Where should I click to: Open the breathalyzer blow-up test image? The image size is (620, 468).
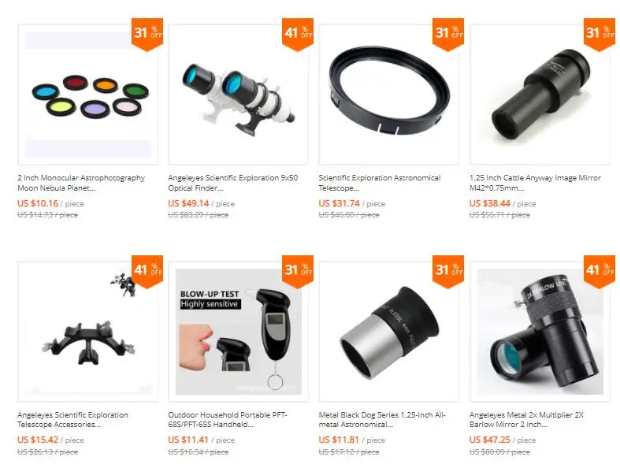click(x=239, y=332)
